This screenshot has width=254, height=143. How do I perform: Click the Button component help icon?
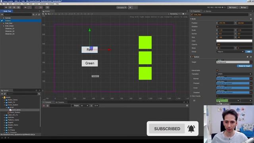pos(248,57)
